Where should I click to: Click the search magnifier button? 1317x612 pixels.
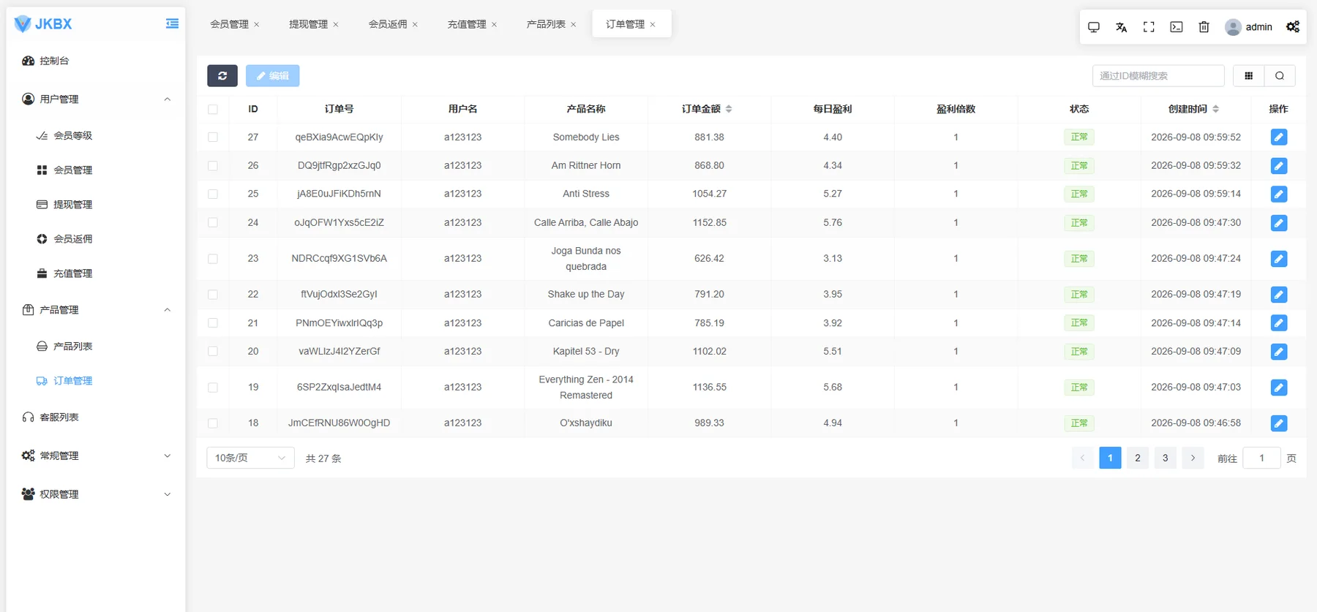[1280, 75]
